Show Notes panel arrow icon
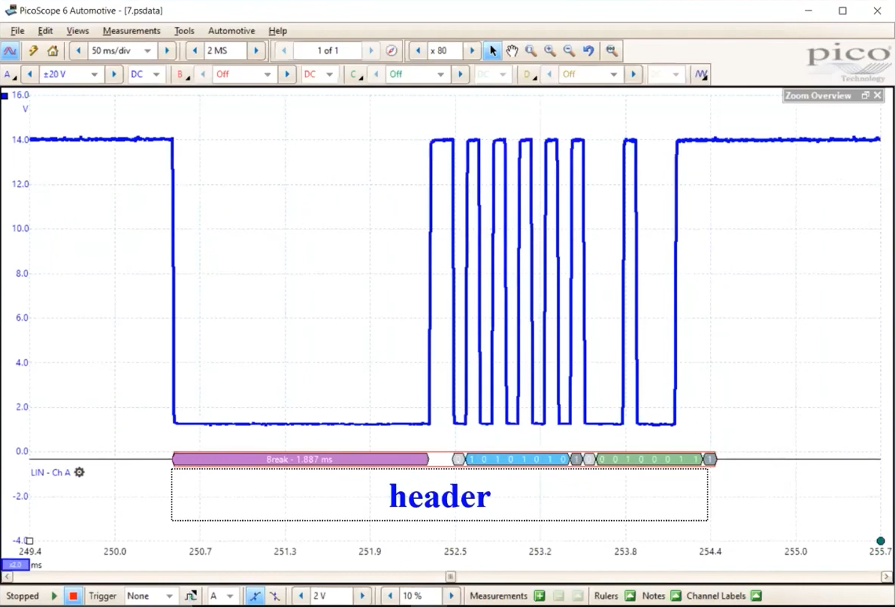Image resolution: width=895 pixels, height=607 pixels. [676, 596]
